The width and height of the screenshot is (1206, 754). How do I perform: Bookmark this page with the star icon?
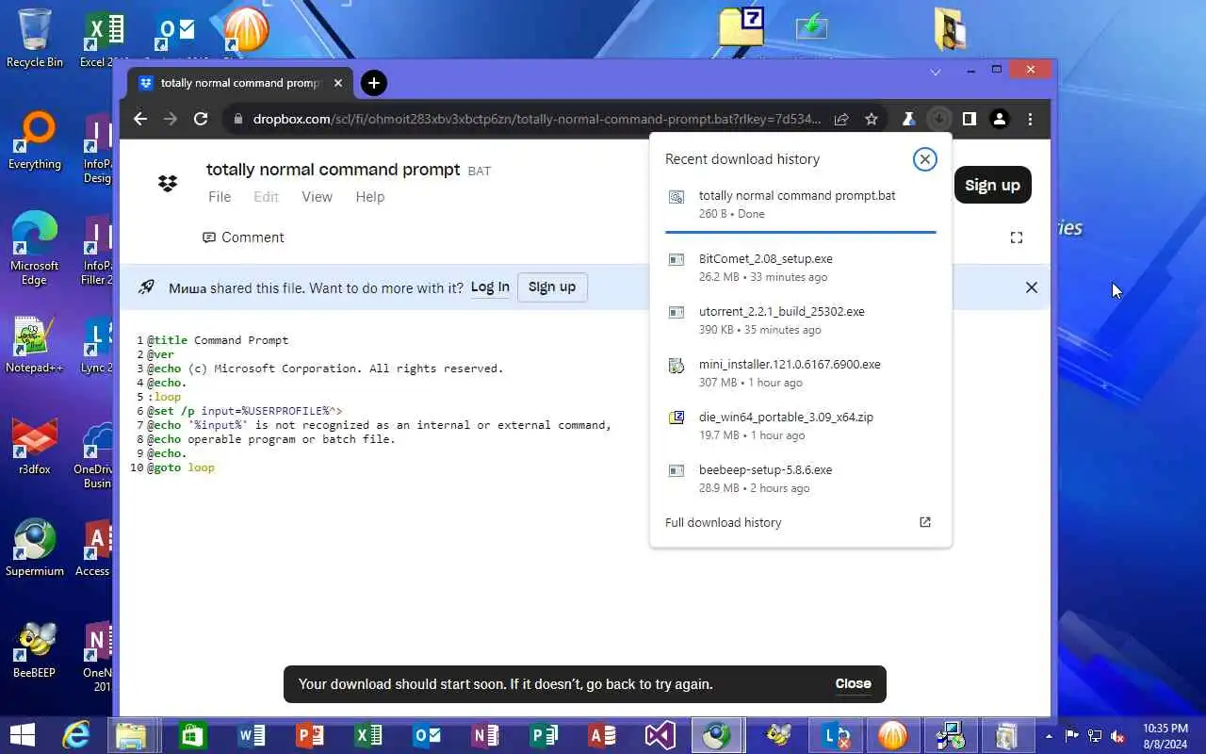tap(872, 119)
